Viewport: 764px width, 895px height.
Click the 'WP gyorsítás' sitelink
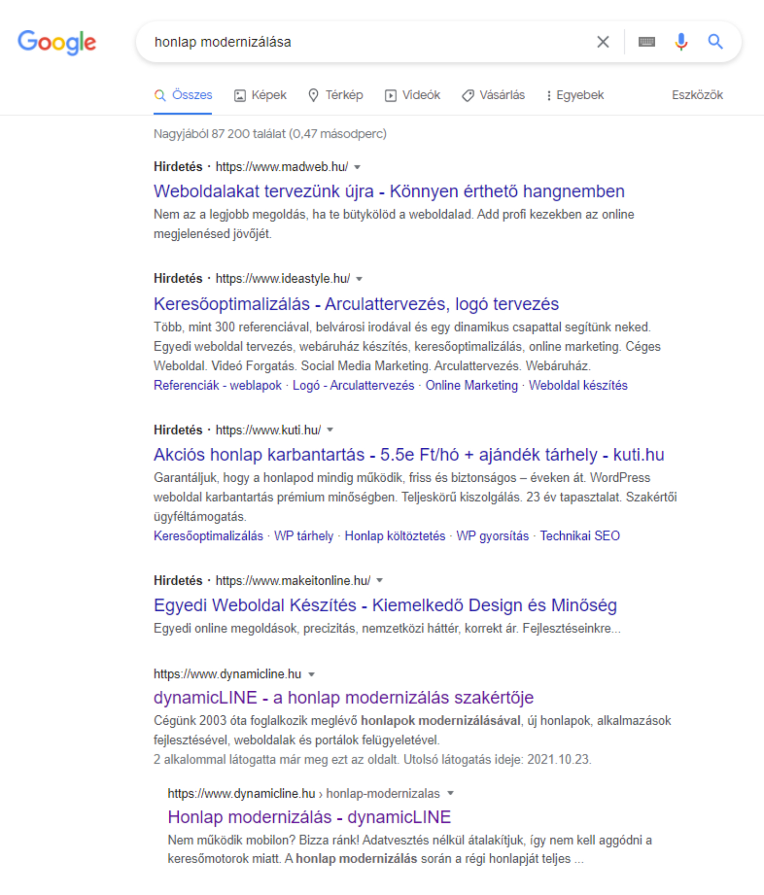pyautogui.click(x=493, y=536)
